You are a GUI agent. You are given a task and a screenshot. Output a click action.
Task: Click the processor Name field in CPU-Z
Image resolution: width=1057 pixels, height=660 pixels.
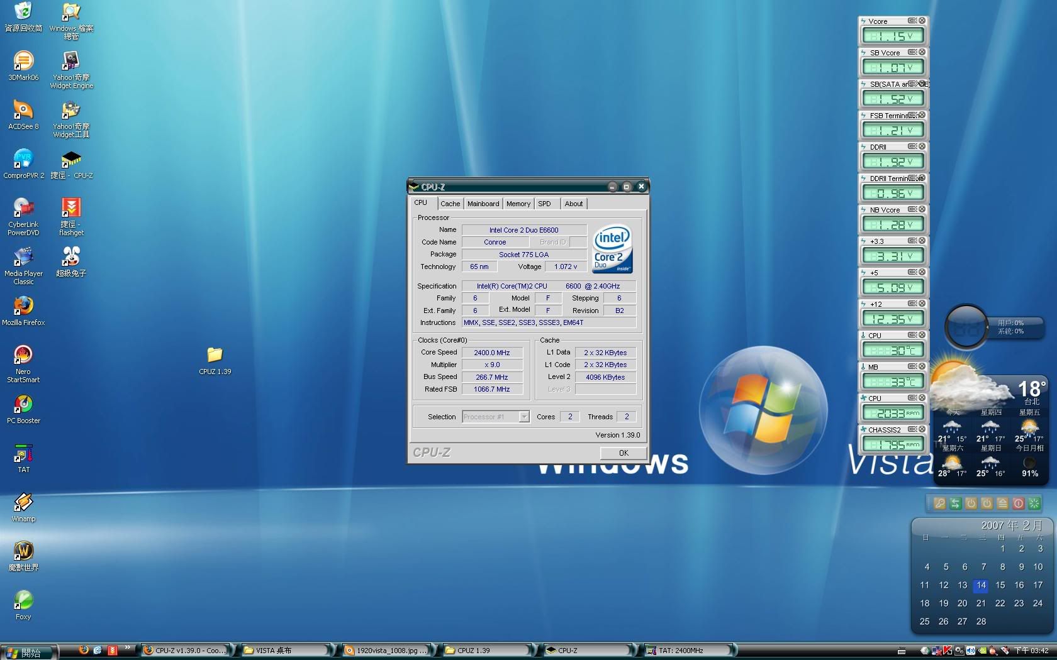pos(524,230)
